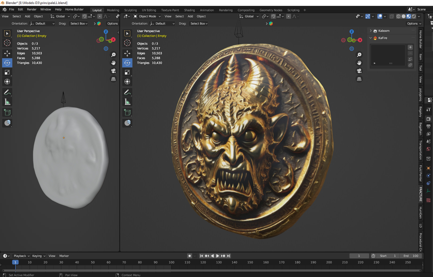Toggle camera view icon in left viewport
The image size is (433, 277).
click(113, 71)
